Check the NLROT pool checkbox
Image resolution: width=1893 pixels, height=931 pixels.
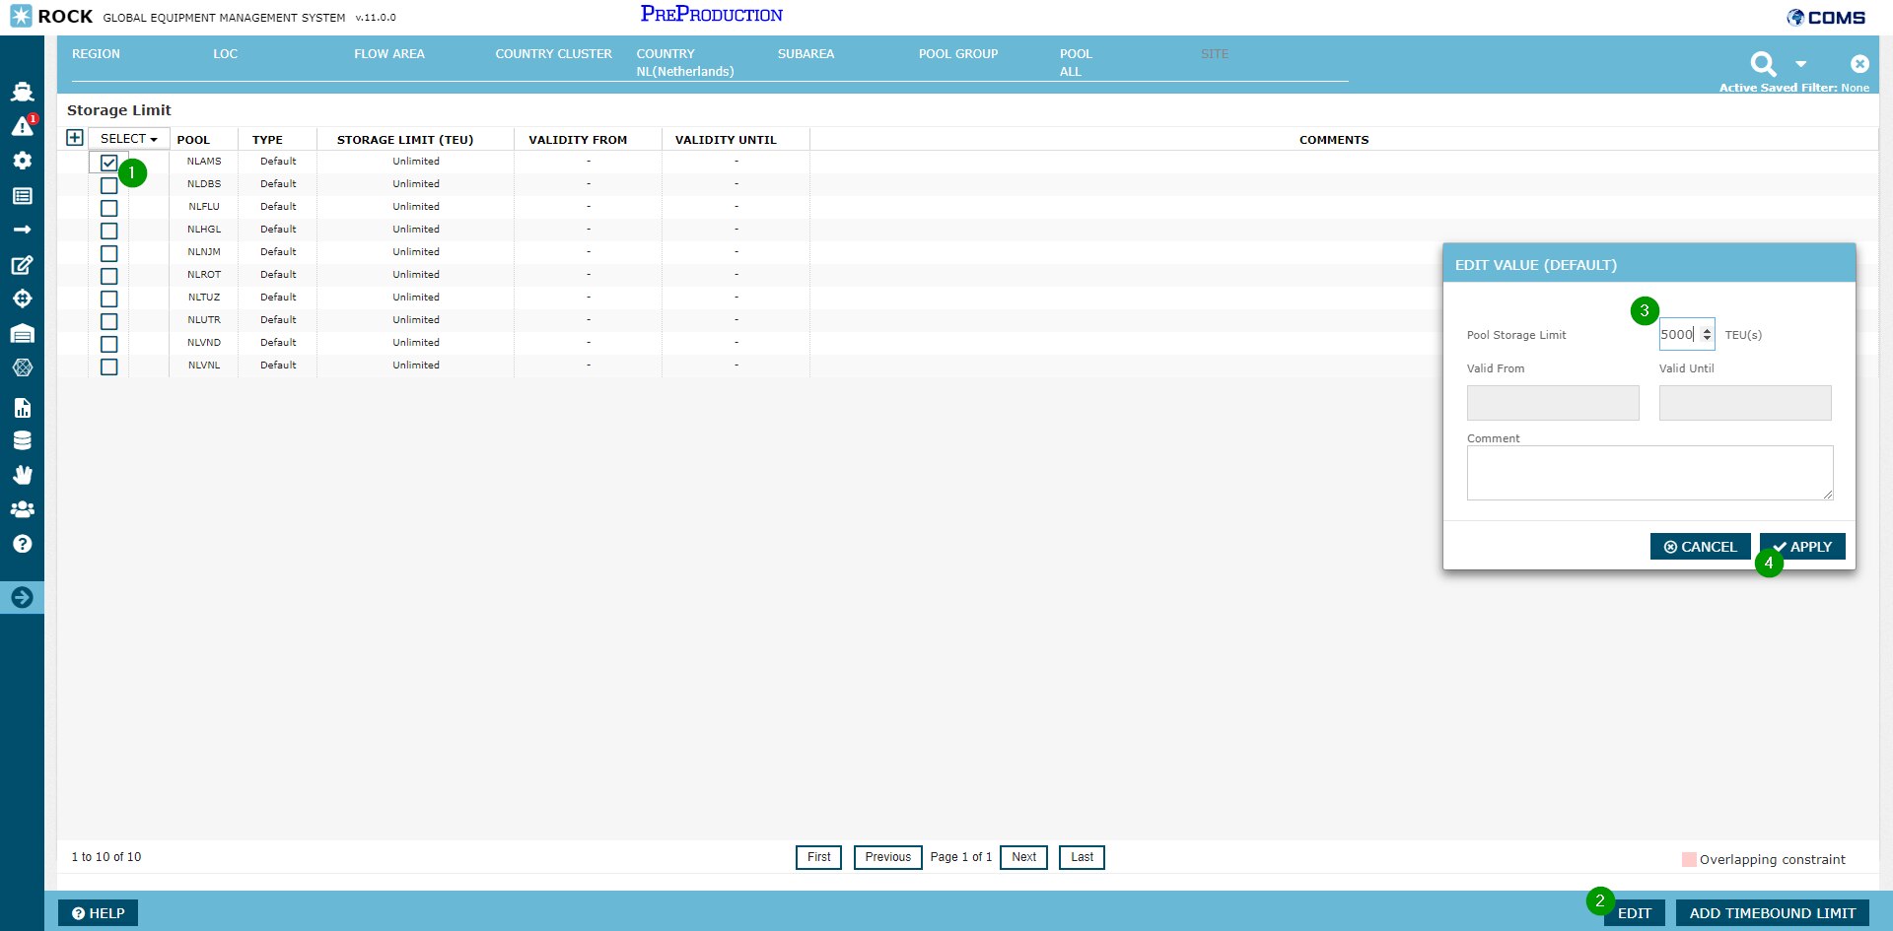[x=109, y=276]
